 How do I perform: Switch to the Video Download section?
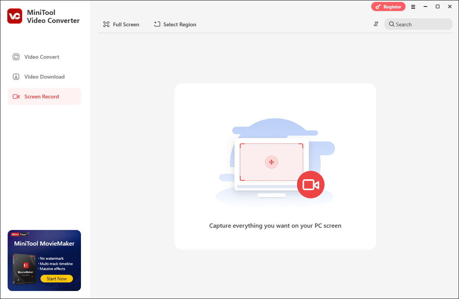click(44, 77)
